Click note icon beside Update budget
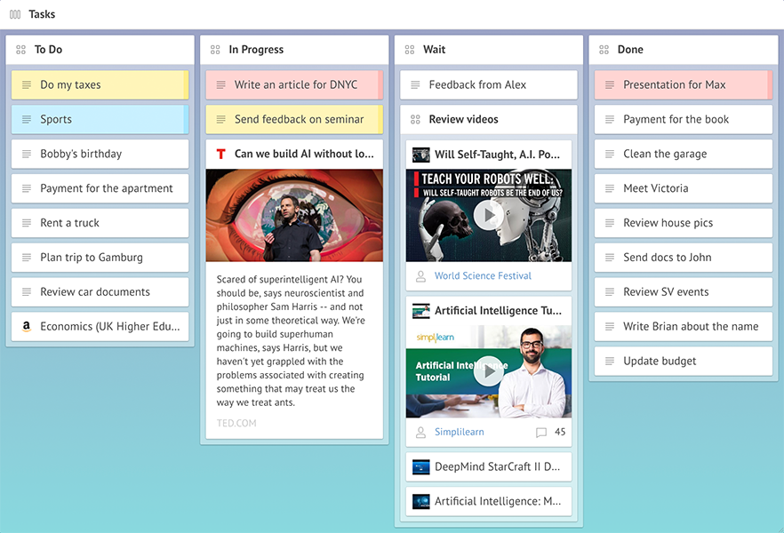 coord(610,361)
